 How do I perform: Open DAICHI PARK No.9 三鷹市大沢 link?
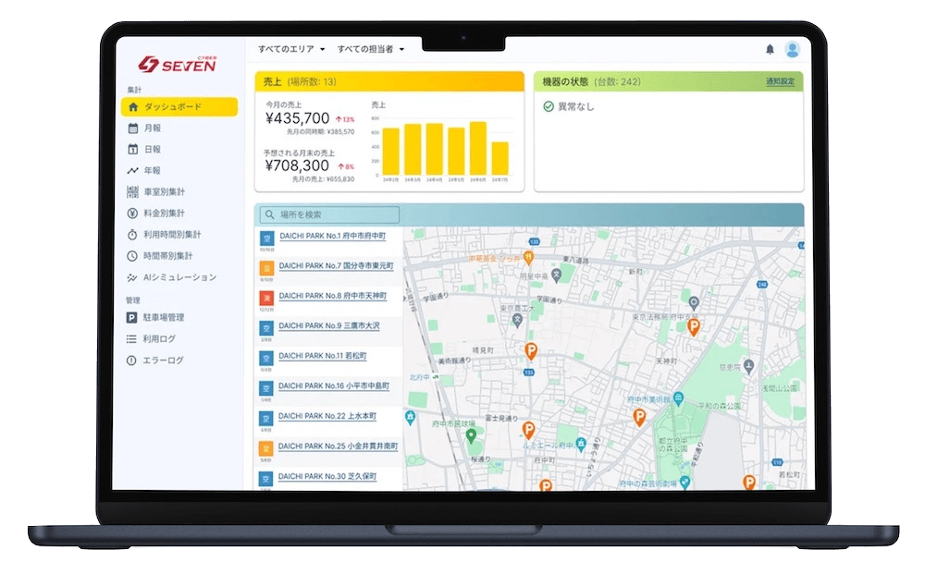click(328, 325)
